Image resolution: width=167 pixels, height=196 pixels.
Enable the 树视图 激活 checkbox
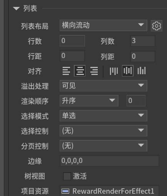pos(67,176)
